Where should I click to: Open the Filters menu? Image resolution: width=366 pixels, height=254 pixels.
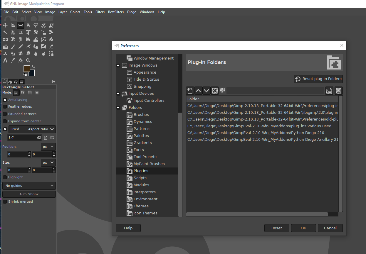100,12
